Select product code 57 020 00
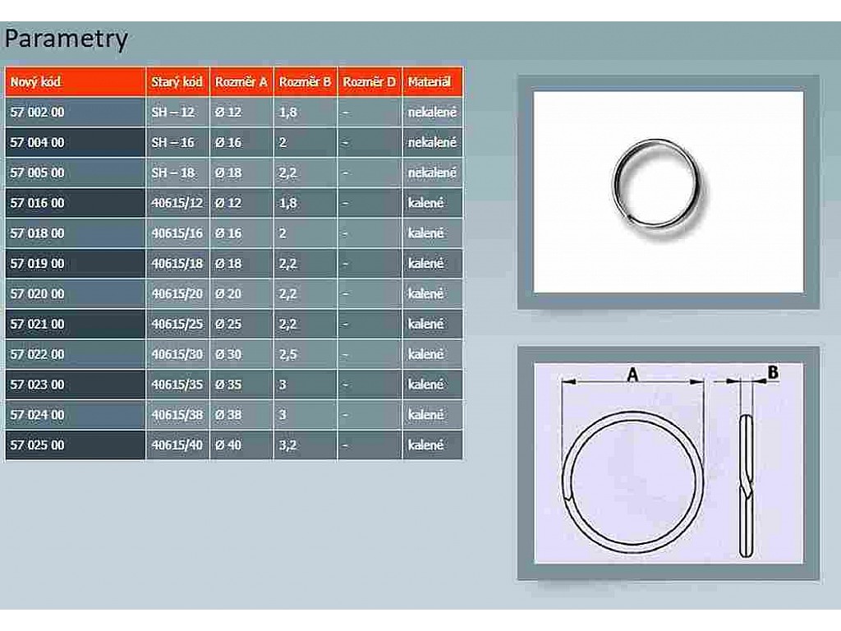 coord(37,293)
